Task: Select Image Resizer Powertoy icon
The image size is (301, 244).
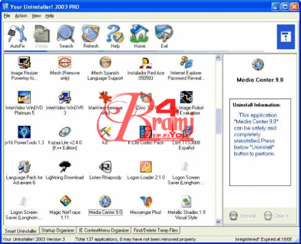Action: click(x=24, y=62)
